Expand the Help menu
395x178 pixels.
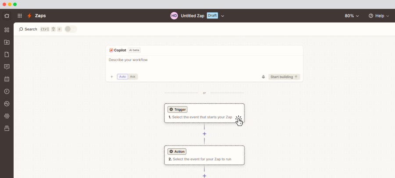pyautogui.click(x=379, y=16)
